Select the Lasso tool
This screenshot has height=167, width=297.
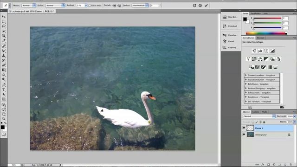[x=4, y=26]
